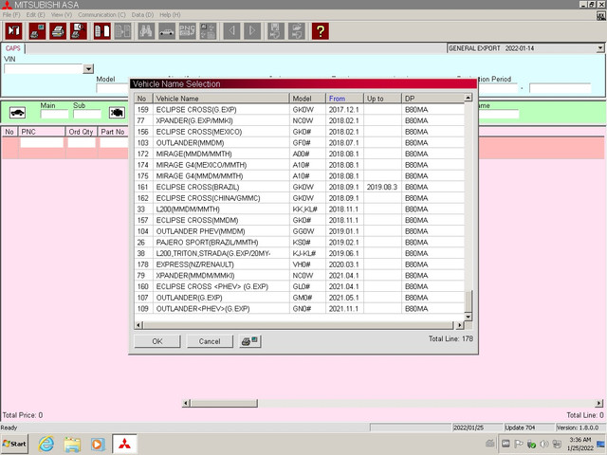Click the greyed save disk icon
The height and width of the screenshot is (455, 607).
[x=276, y=31]
